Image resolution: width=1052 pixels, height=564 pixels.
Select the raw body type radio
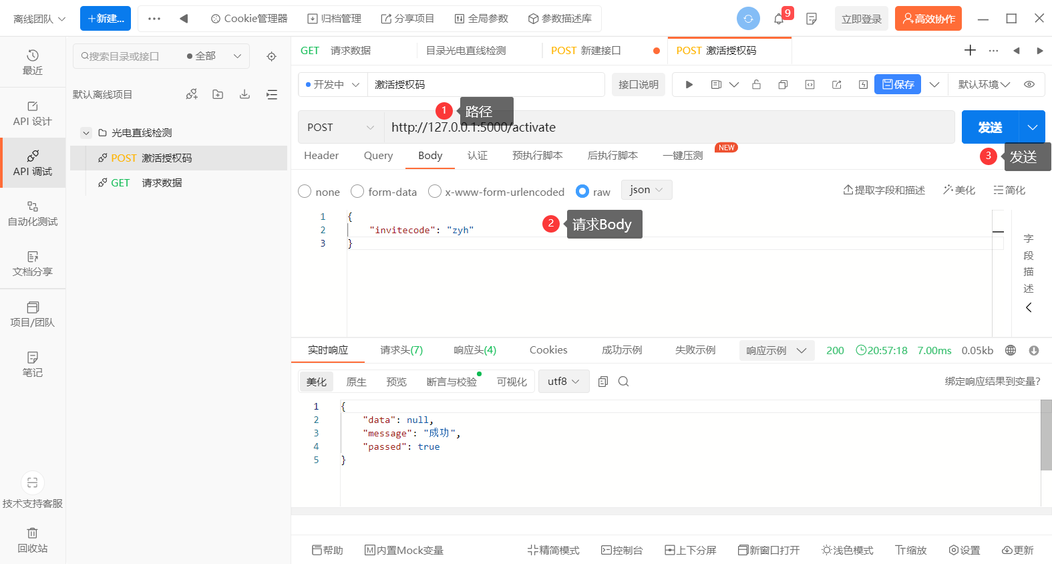coord(582,191)
